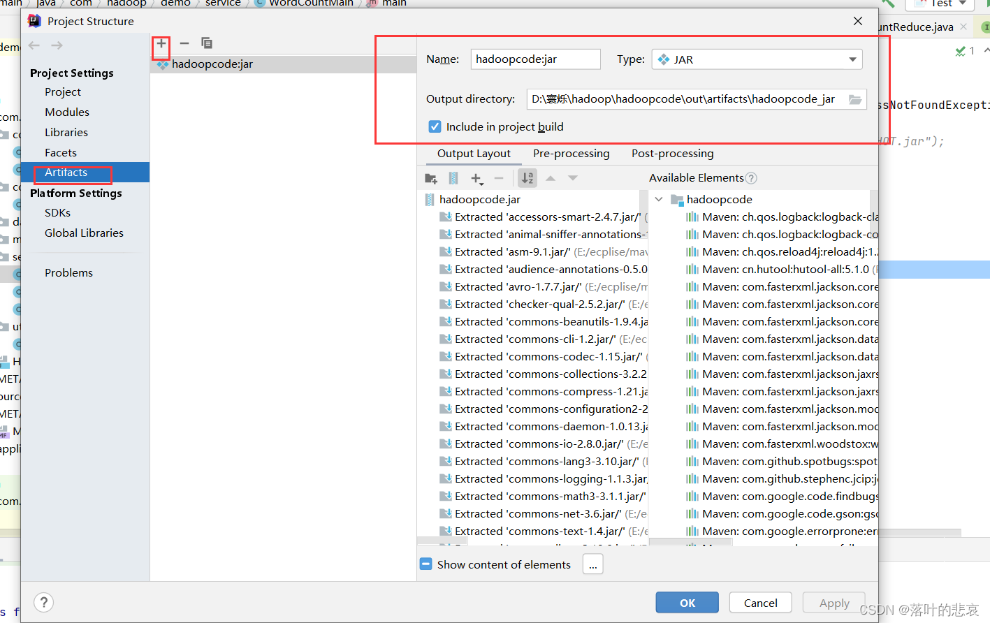Remove element from output layout
Image resolution: width=990 pixels, height=623 pixels.
coord(499,179)
